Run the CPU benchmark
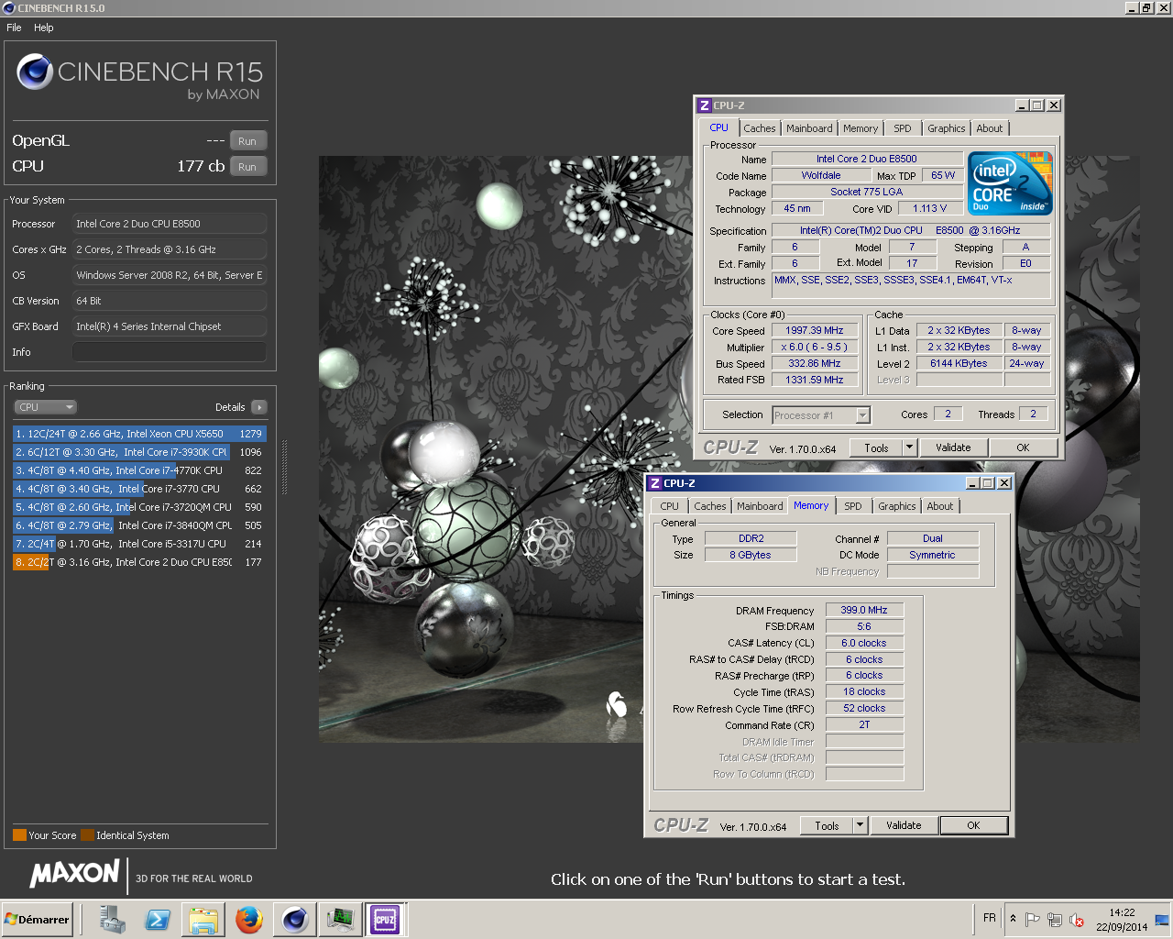 click(x=247, y=167)
